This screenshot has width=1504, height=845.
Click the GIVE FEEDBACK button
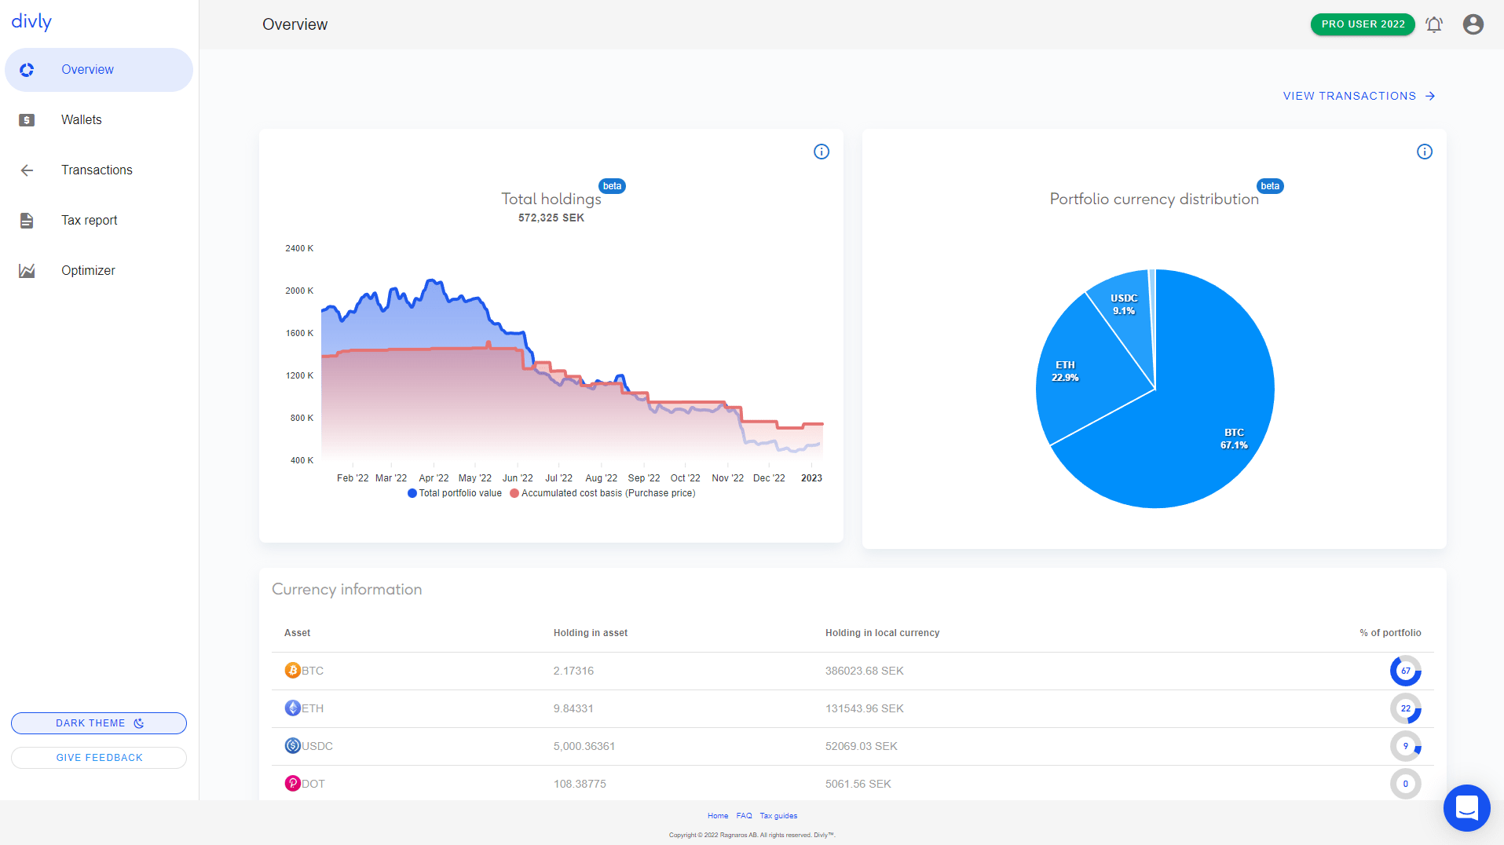[99, 758]
